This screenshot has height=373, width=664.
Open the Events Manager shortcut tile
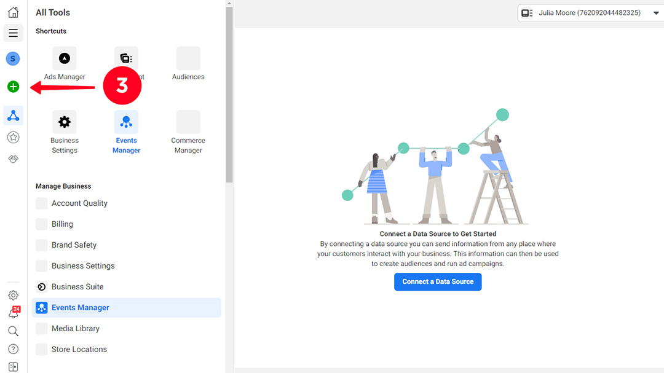click(126, 132)
